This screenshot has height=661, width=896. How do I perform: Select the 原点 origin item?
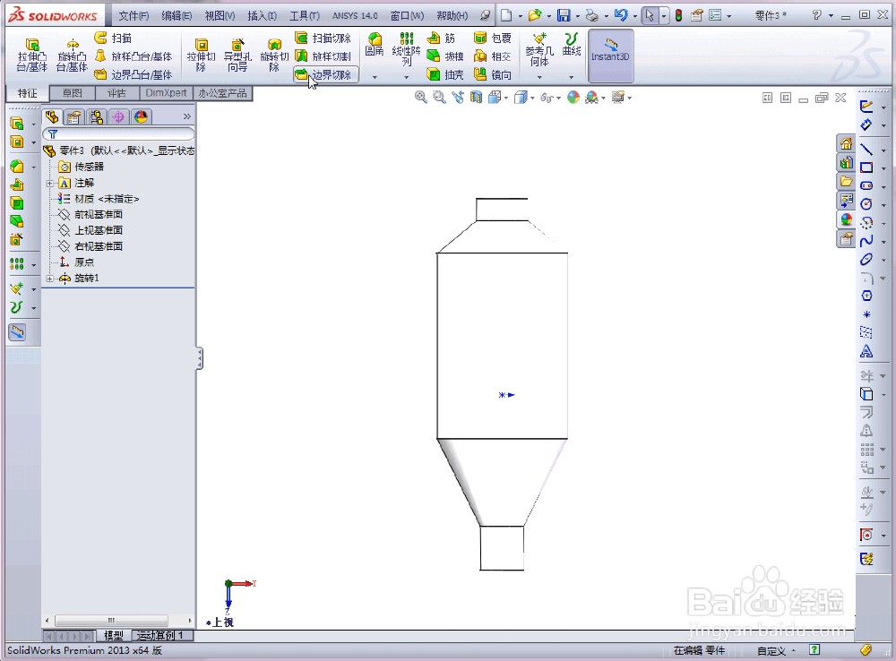coord(76,262)
